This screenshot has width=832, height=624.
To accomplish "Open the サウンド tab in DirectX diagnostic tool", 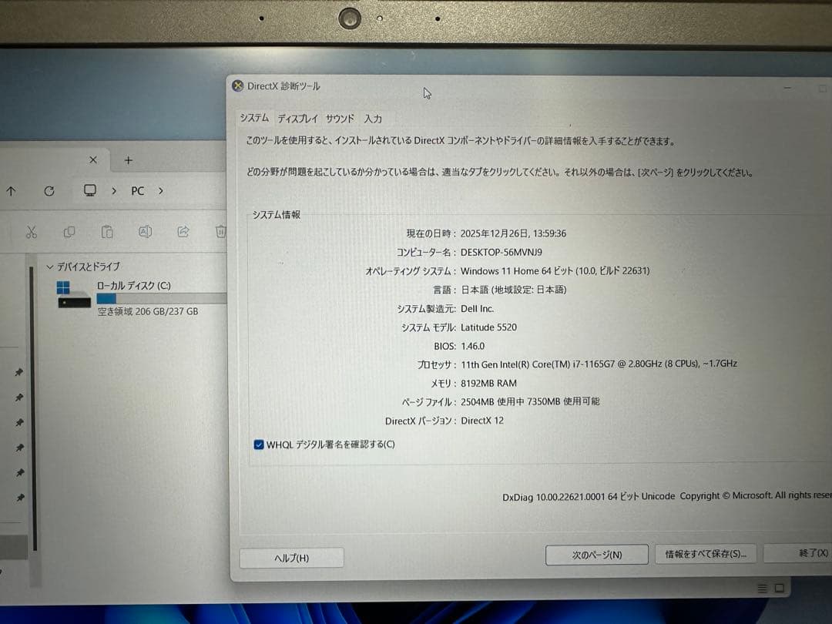I will pos(341,119).
